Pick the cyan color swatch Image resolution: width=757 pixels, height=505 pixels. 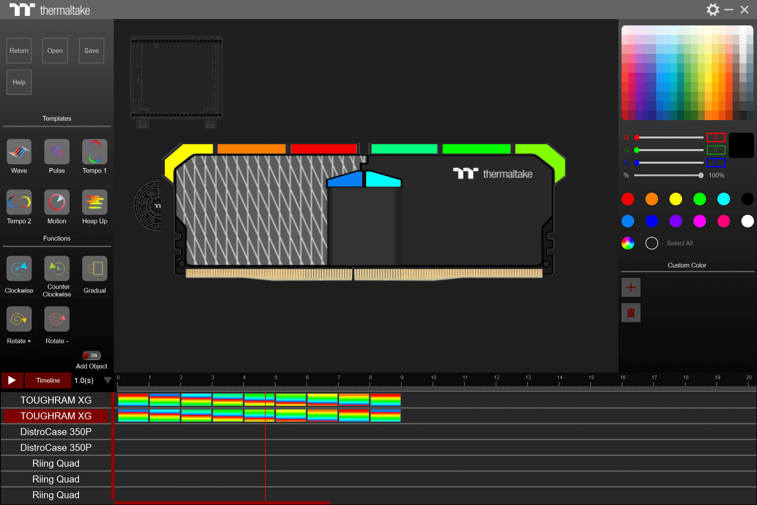pos(723,199)
